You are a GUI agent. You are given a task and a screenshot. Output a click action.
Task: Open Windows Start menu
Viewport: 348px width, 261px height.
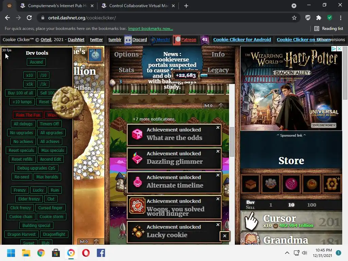point(11,253)
